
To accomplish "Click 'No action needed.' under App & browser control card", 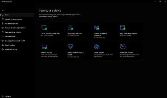I will [x=126, y=36].
